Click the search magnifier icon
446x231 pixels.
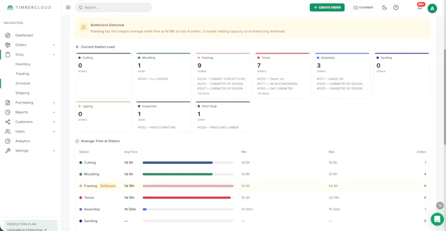[80, 8]
